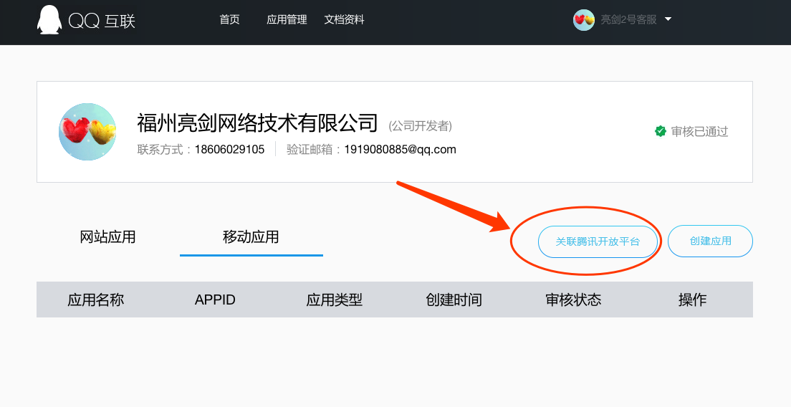
Task: Open the 文档资料 navigation item
Action: (344, 19)
